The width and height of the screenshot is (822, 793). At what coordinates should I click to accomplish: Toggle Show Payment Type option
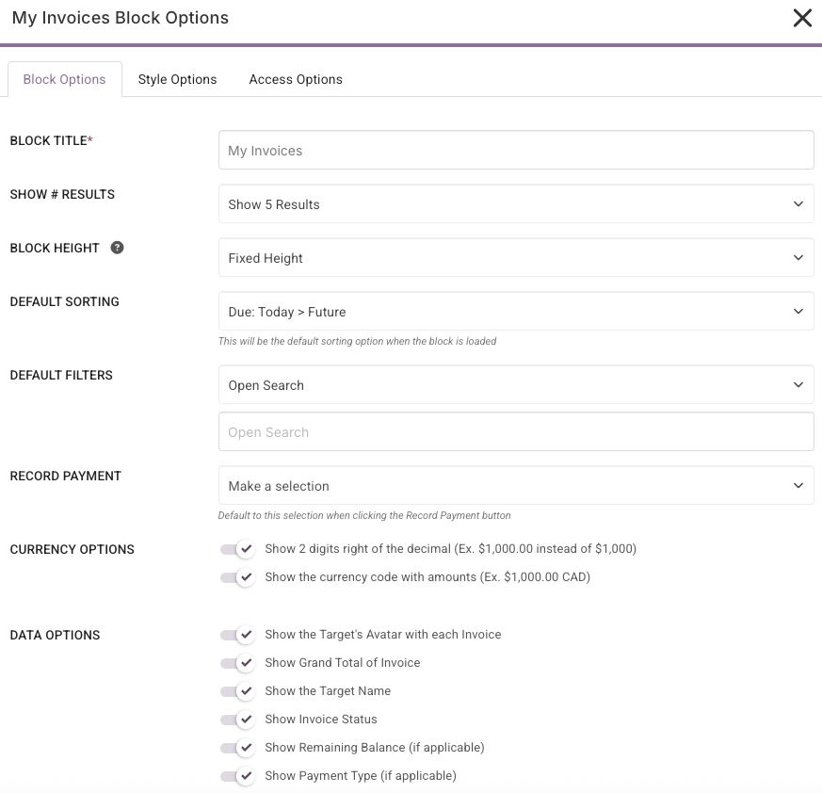point(237,776)
